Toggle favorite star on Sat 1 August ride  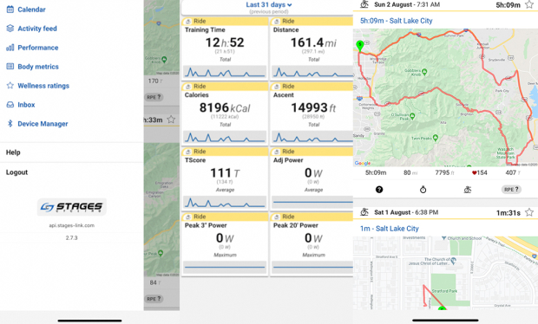click(529, 212)
